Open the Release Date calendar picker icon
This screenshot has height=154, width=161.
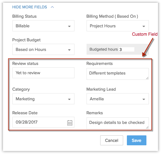pos(70,123)
